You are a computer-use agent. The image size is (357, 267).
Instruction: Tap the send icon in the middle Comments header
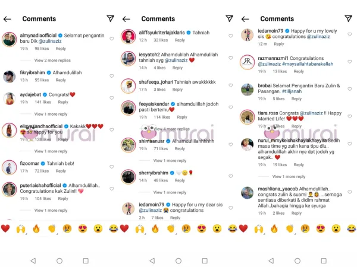tap(229, 19)
